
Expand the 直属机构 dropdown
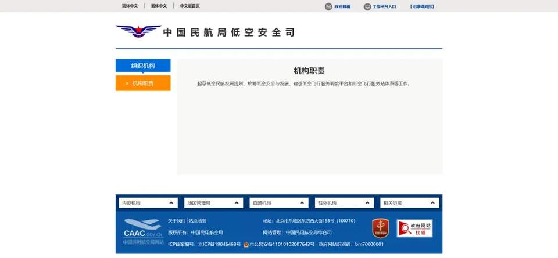point(279,203)
